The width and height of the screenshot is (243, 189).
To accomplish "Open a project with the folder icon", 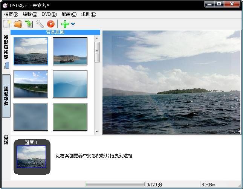I will coord(18,24).
